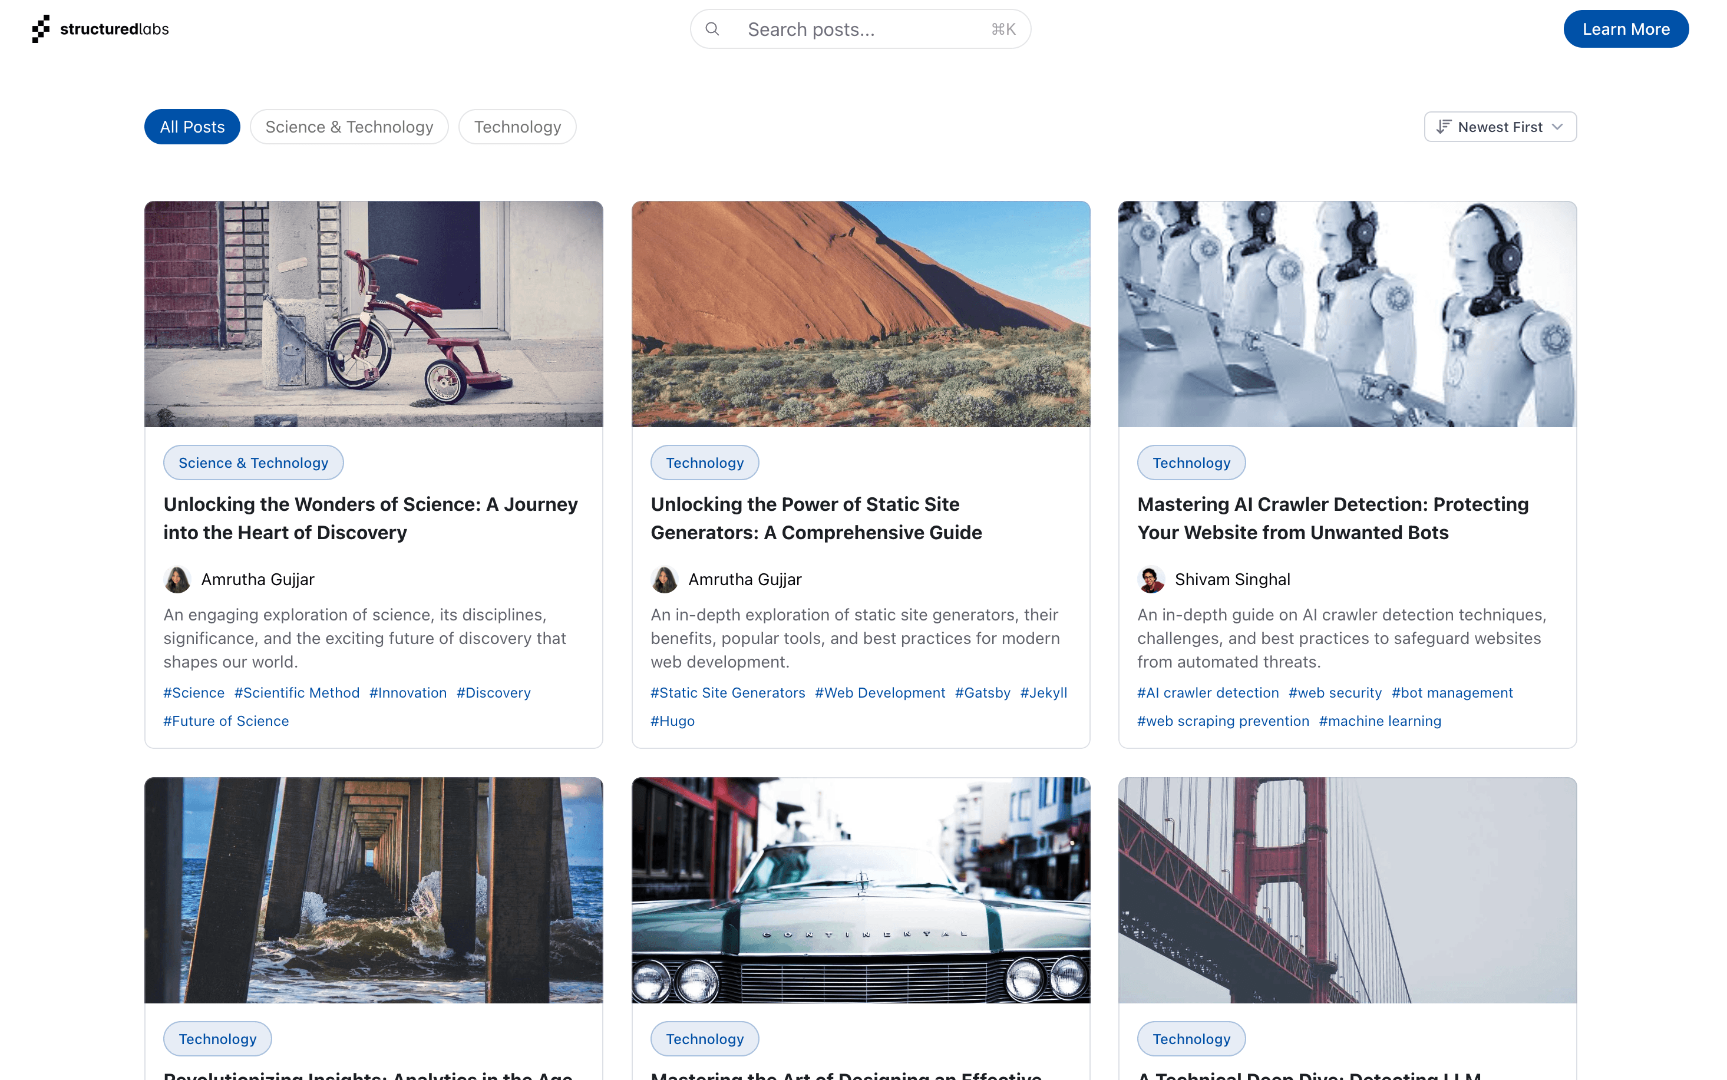
Task: Filter by the Technology tab
Action: pyautogui.click(x=517, y=127)
